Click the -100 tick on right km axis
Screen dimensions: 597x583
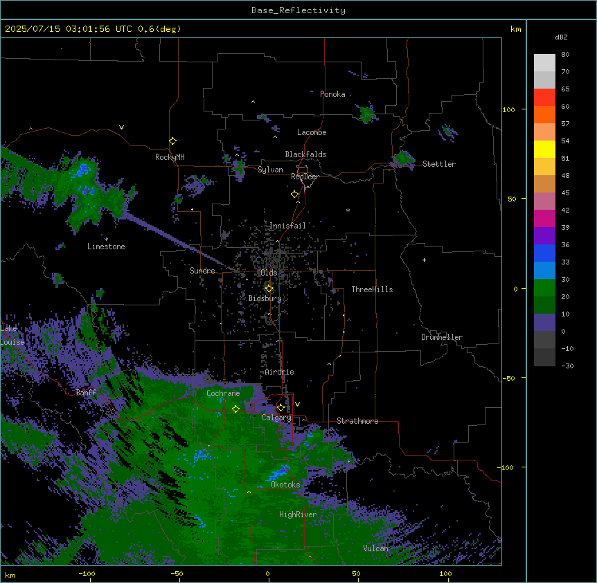506,467
